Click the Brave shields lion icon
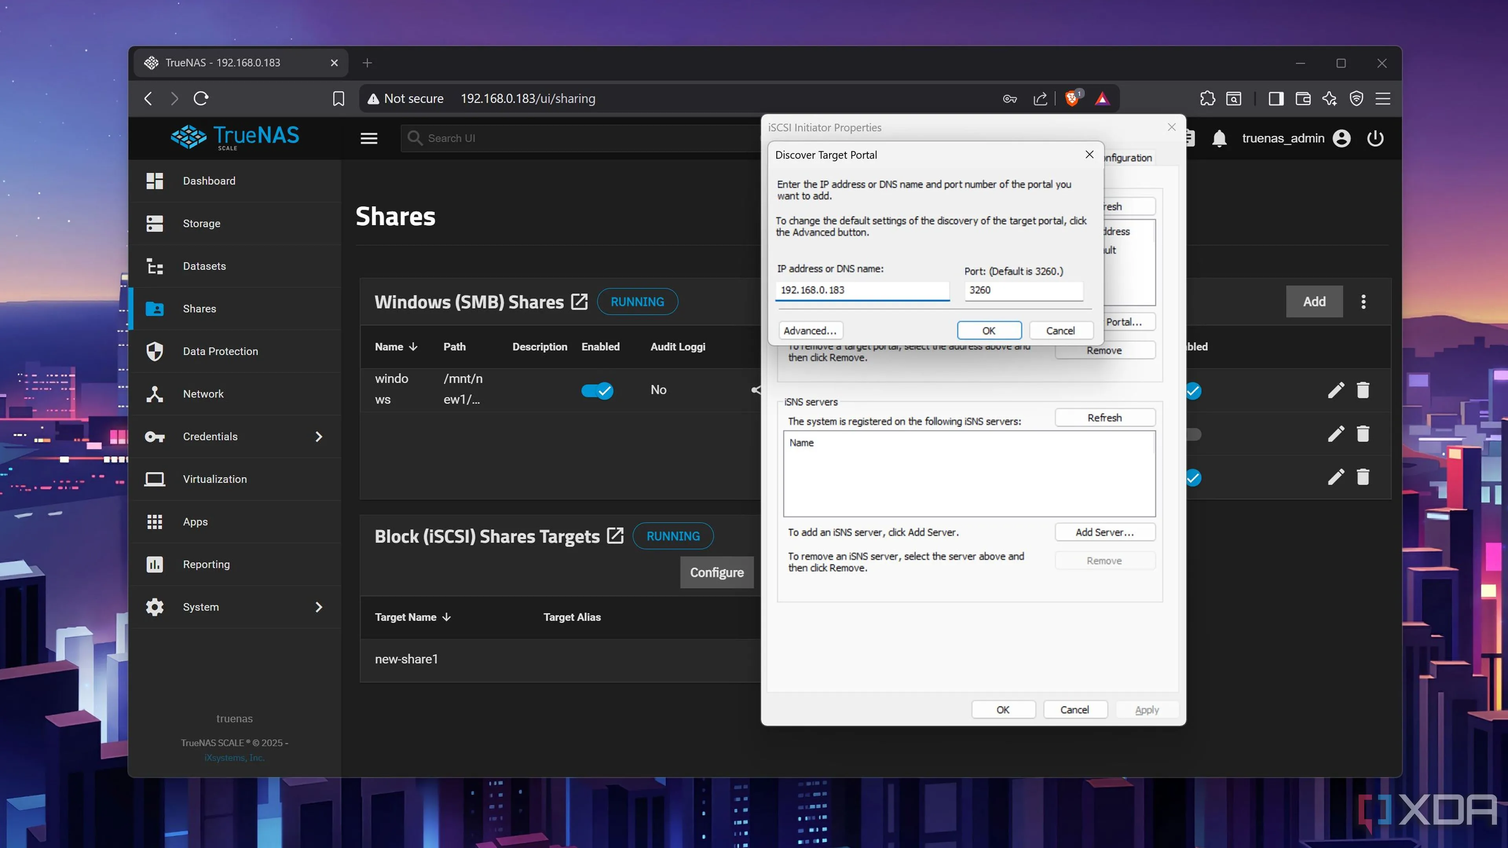 [x=1072, y=98]
